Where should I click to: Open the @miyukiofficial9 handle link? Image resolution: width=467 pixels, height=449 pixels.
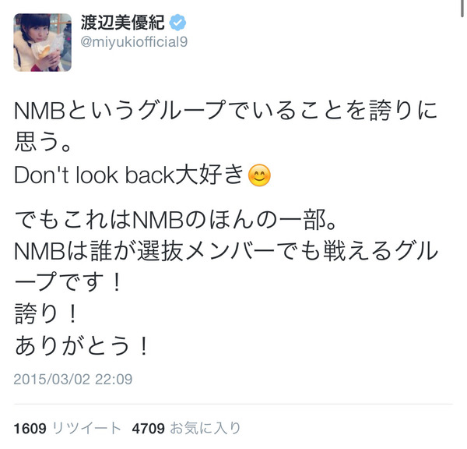click(134, 42)
